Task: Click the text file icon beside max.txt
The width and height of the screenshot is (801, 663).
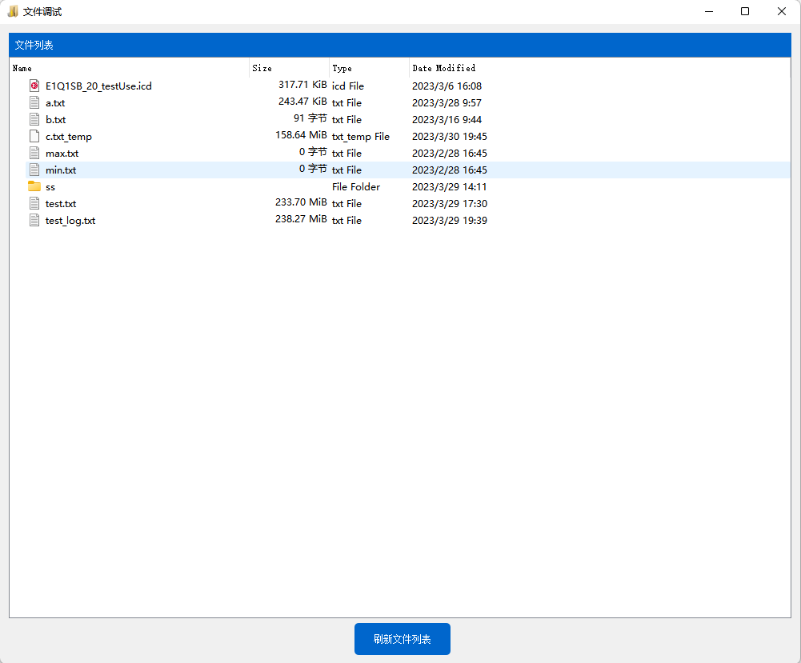Action: tap(34, 153)
